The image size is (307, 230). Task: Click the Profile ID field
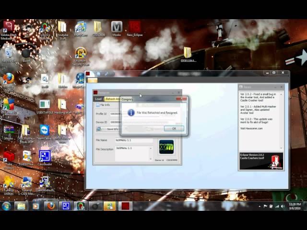click(x=116, y=114)
